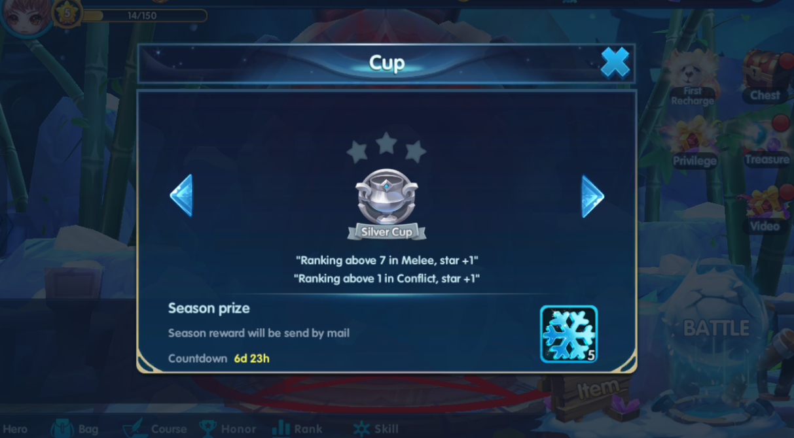
Task: Open the Privilege gem icon
Action: [x=695, y=143]
